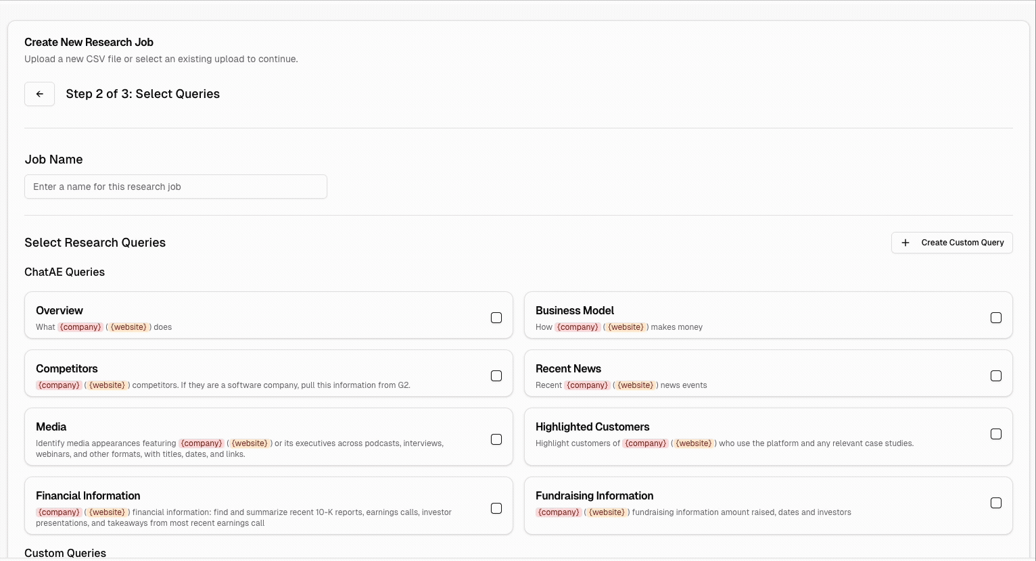Click the back arrow icon
Screen dimensions: 1036x561
(39, 94)
